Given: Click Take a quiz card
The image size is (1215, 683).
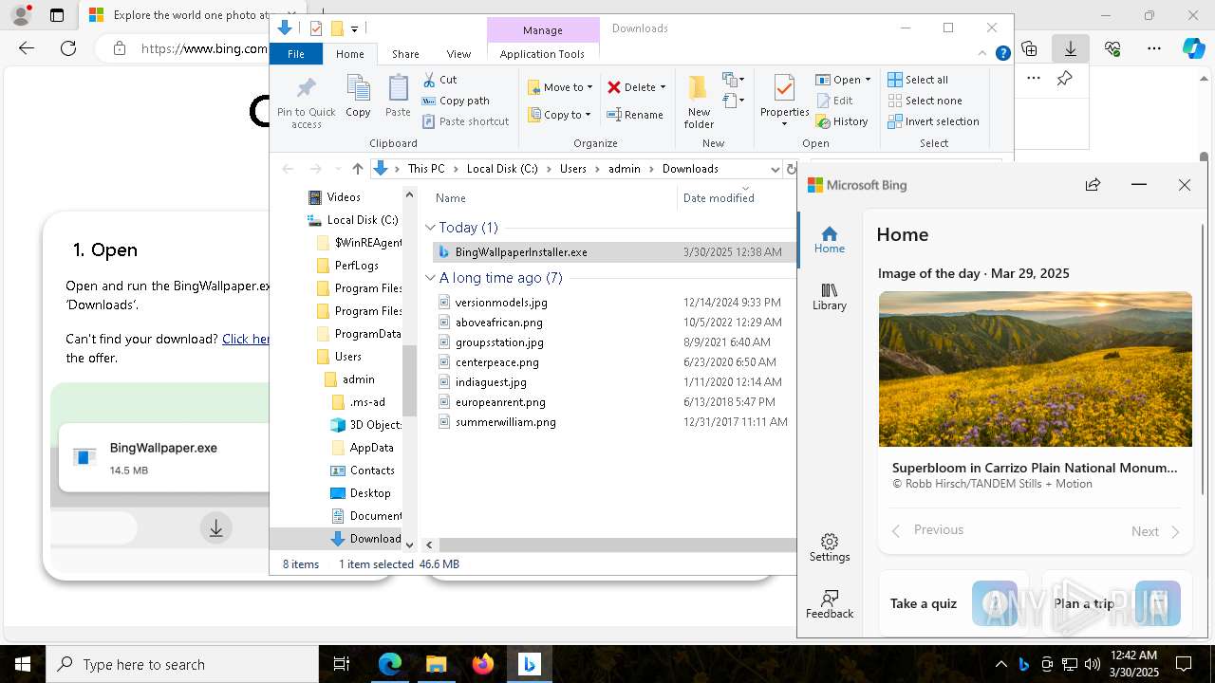Looking at the screenshot, I should pos(954,603).
